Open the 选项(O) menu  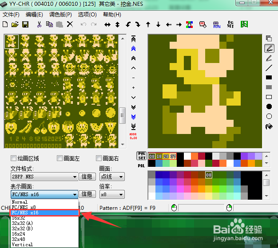[x=87, y=15]
